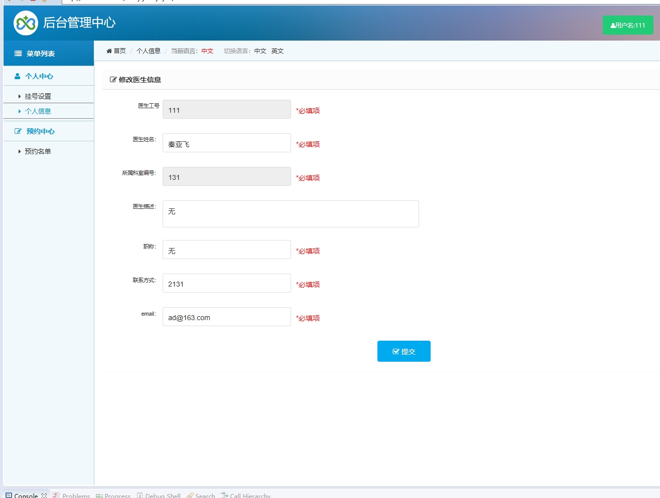Click into the 职称 input field

[227, 250]
